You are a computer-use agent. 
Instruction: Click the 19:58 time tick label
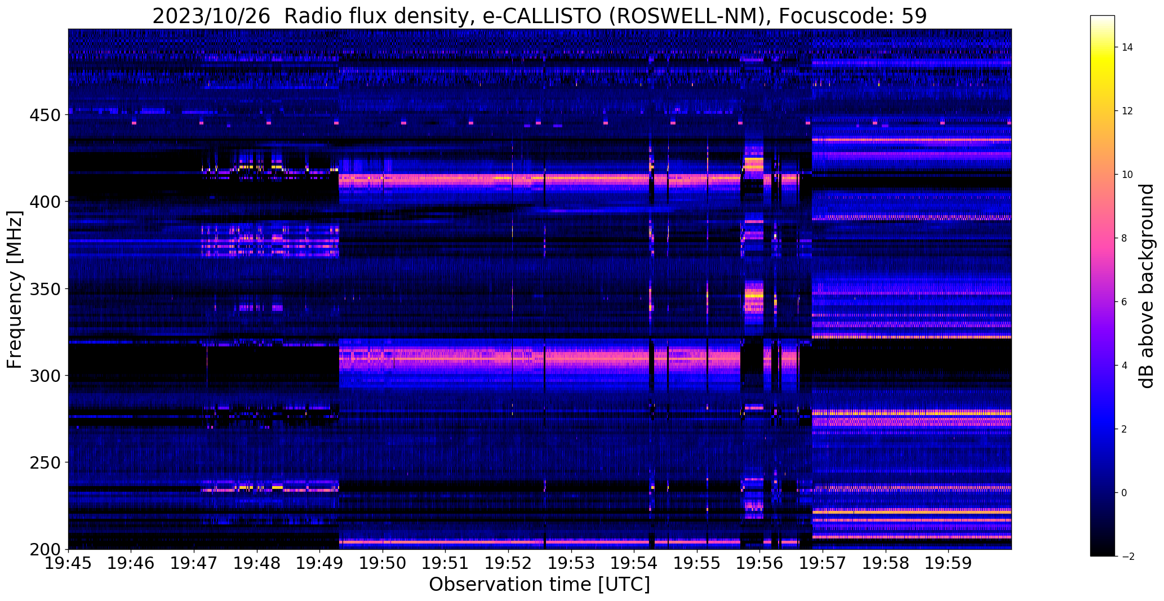point(886,563)
